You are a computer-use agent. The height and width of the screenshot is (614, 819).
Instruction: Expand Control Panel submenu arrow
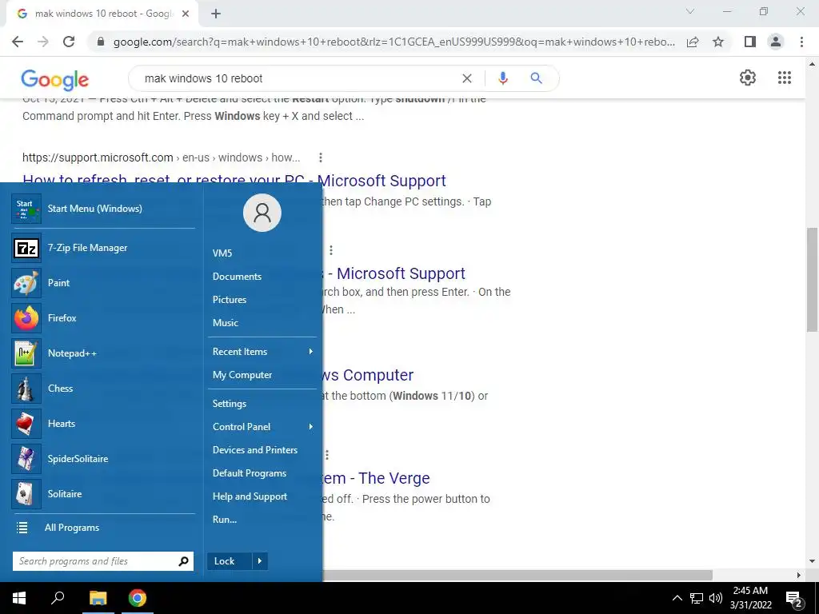click(311, 427)
